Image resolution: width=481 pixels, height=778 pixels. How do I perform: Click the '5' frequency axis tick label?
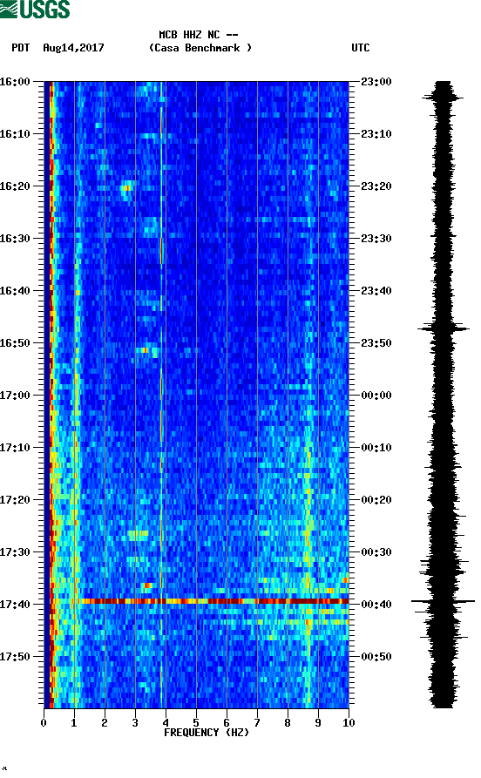coord(196,723)
